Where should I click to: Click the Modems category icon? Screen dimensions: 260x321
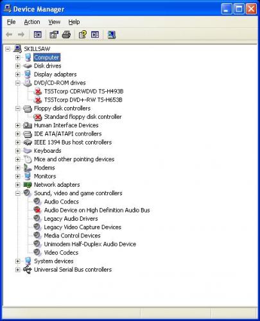[28, 168]
